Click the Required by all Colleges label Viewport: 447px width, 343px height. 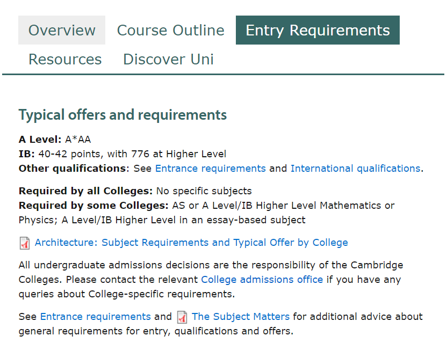[x=85, y=191]
